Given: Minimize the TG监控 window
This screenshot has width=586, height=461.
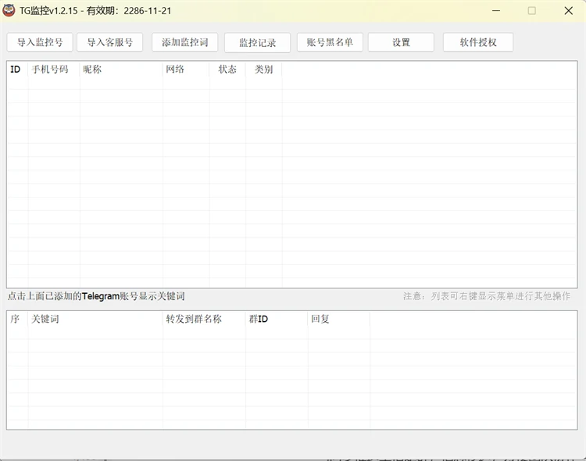Looking at the screenshot, I should point(496,10).
